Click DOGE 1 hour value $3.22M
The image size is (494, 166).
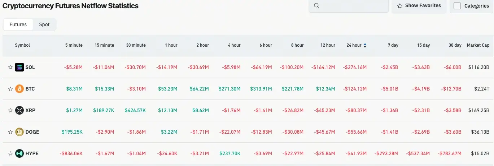[x=169, y=132]
